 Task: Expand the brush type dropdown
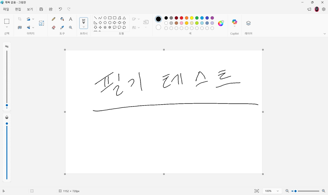tap(84, 27)
